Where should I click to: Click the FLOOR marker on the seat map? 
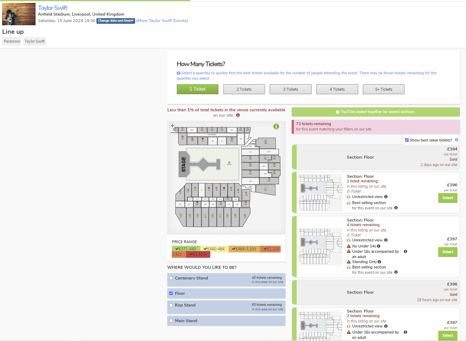pyautogui.click(x=229, y=163)
